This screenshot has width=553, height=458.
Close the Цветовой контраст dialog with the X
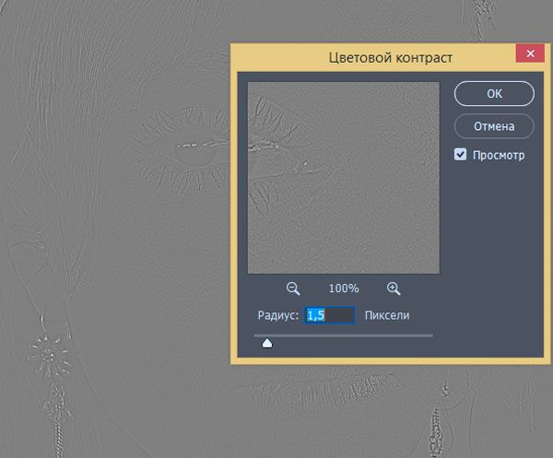530,53
